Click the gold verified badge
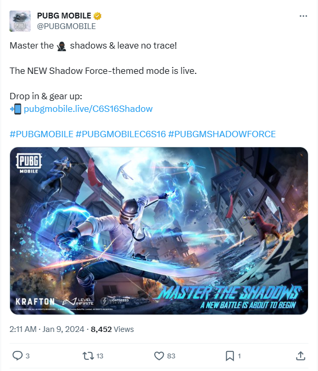318x371 pixels. click(x=97, y=16)
